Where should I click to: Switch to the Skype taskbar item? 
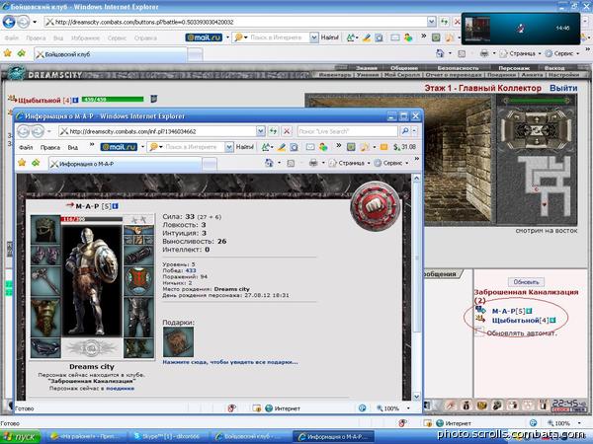pyautogui.click(x=169, y=437)
